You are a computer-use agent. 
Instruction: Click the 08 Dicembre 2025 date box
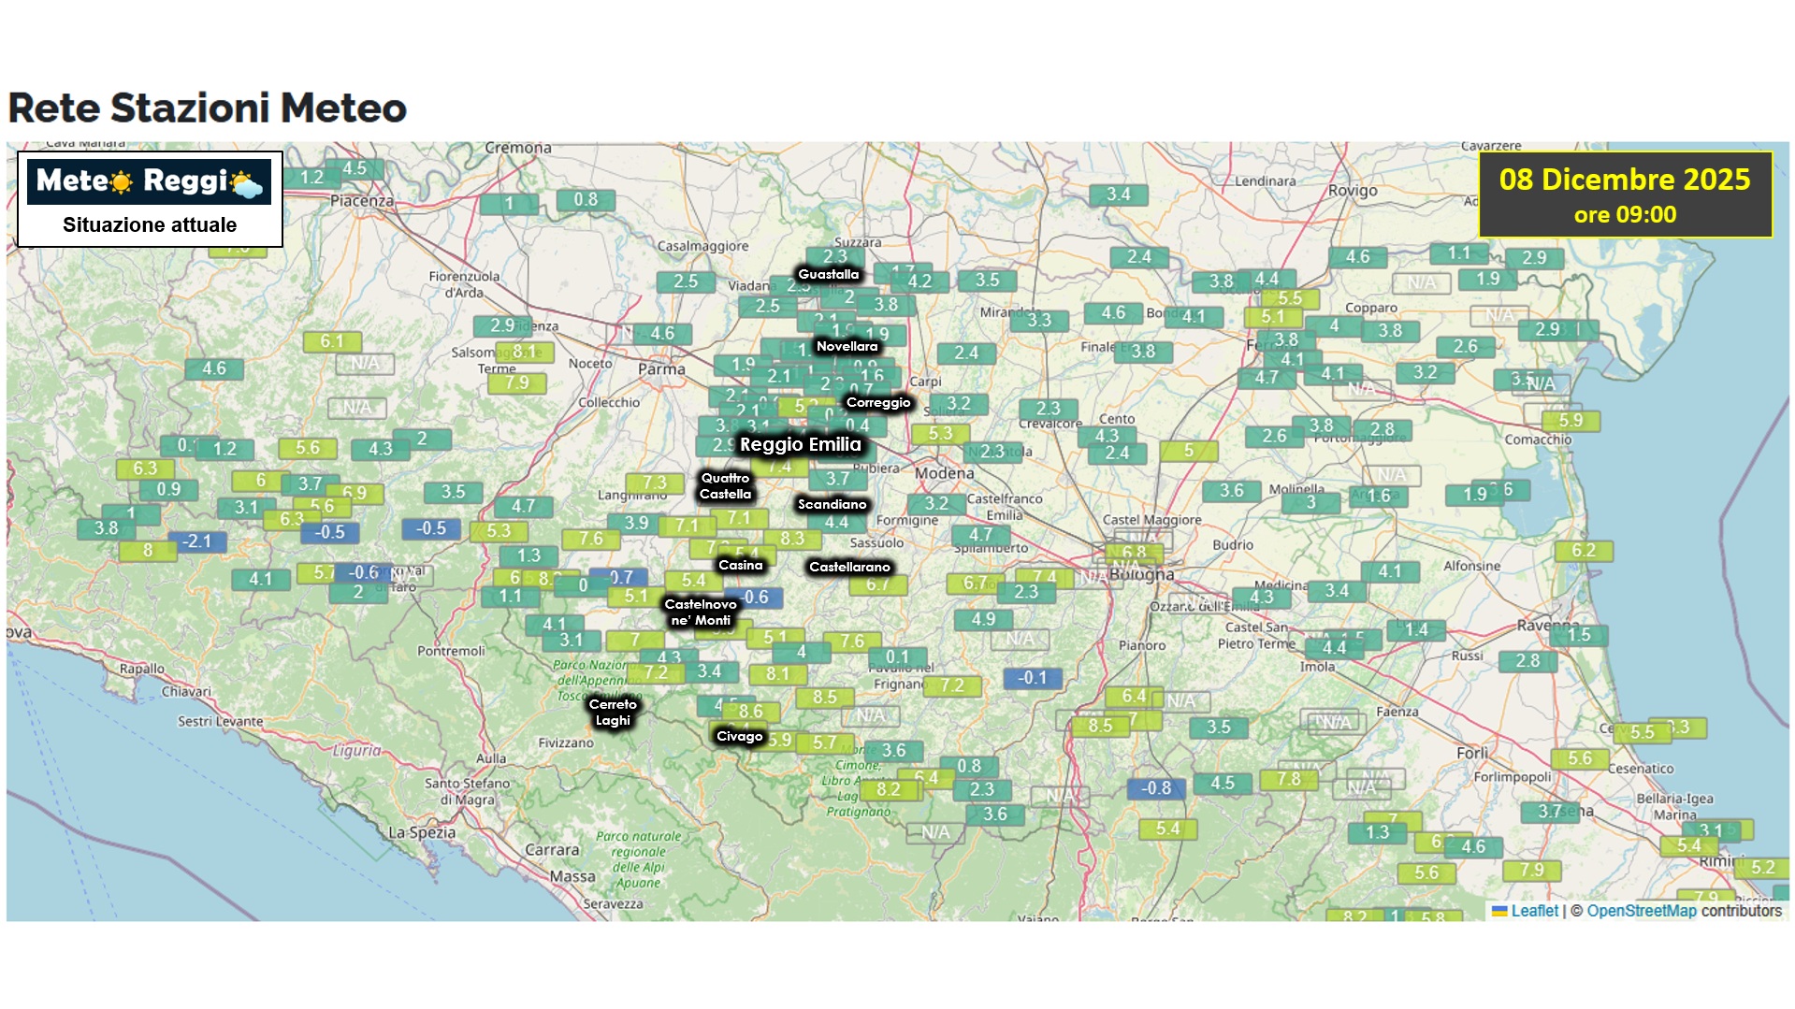(x=1625, y=195)
